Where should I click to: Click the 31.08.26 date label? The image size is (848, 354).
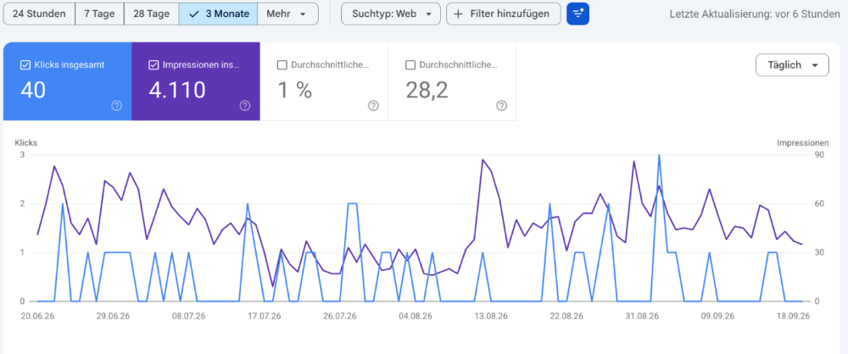click(x=642, y=317)
